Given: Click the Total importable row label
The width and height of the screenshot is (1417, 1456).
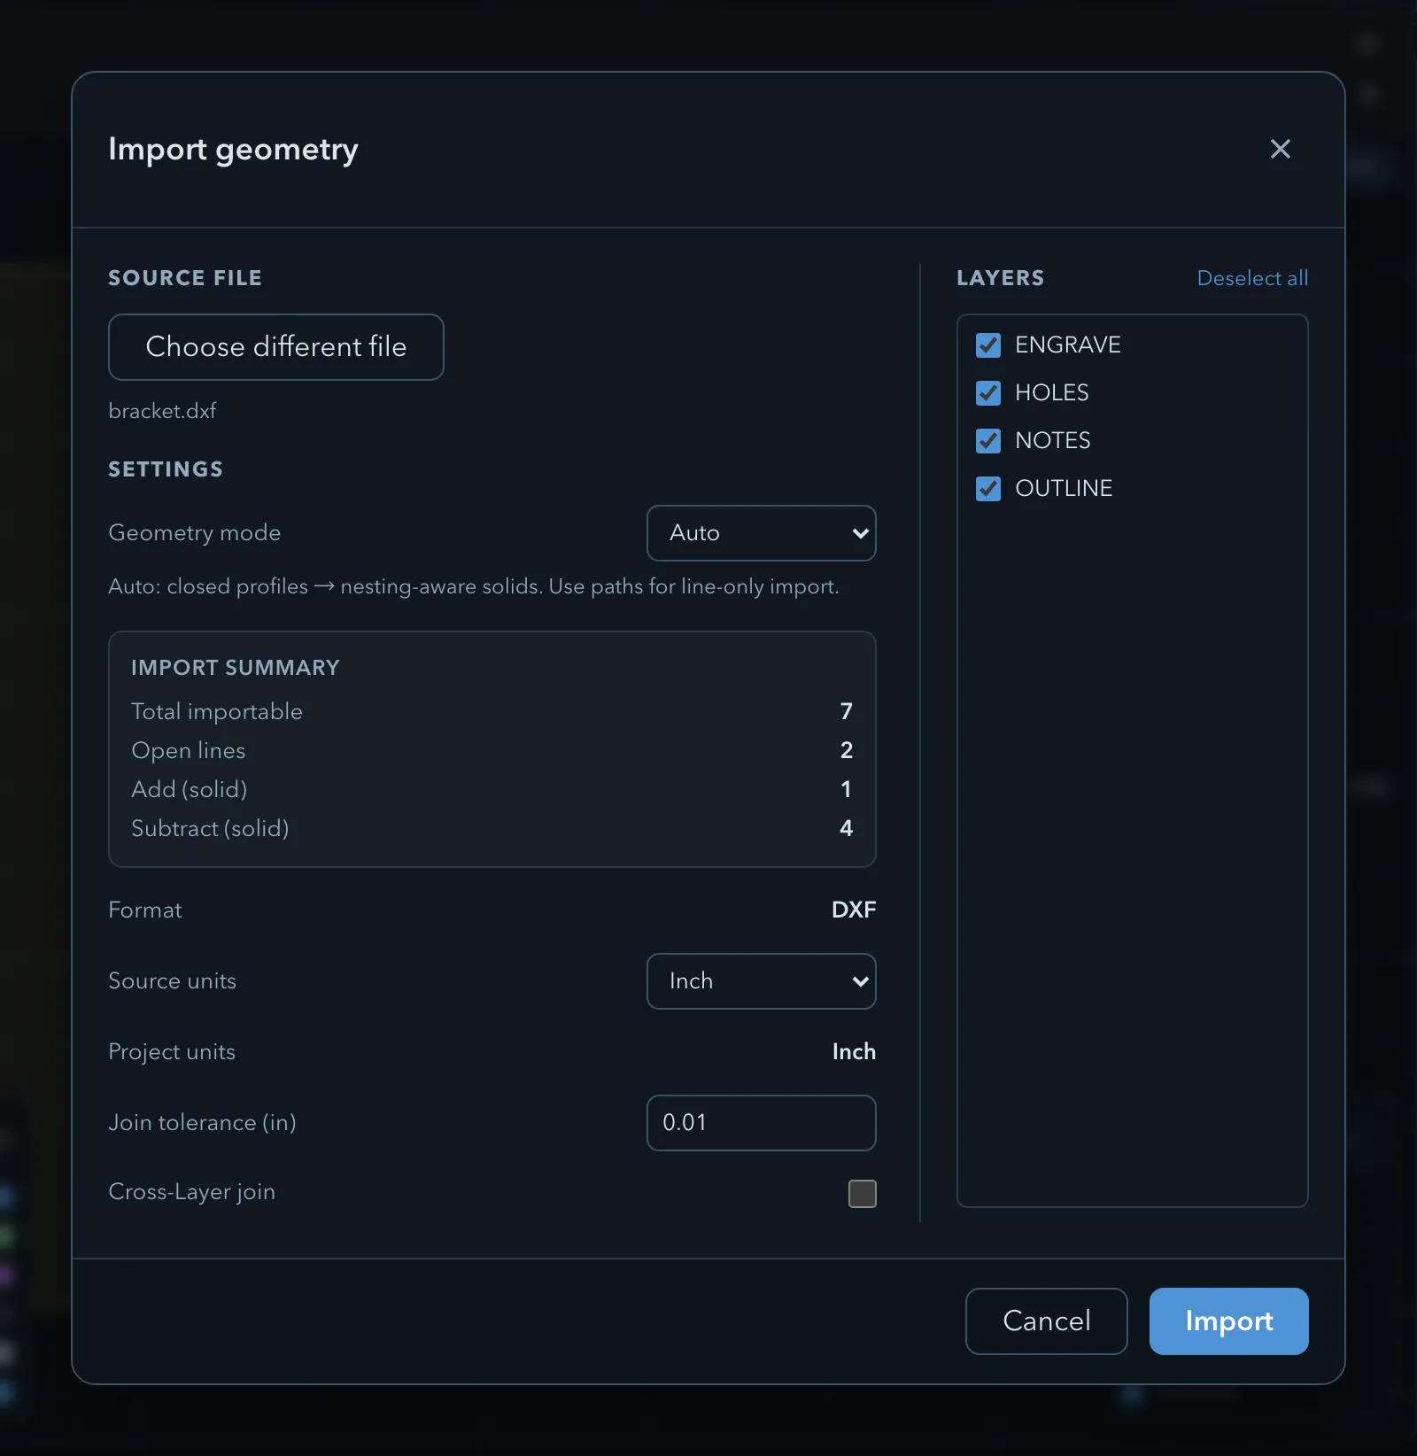Looking at the screenshot, I should coord(217,711).
